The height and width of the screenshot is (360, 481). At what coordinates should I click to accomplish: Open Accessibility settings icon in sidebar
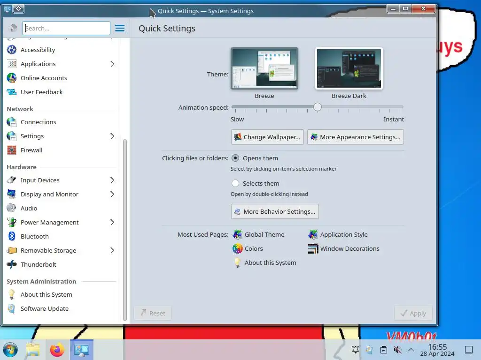point(12,50)
